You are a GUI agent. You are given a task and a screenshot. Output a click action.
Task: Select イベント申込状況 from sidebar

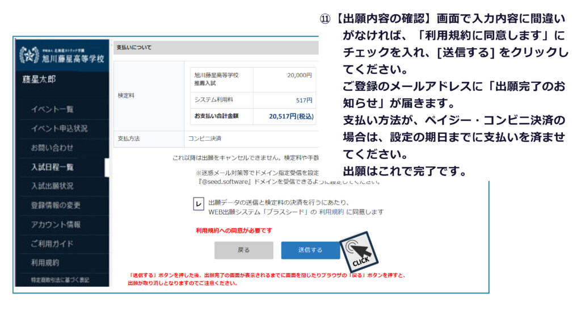(60, 128)
